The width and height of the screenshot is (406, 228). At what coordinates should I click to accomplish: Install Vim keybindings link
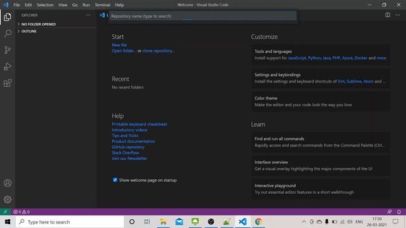click(x=341, y=81)
